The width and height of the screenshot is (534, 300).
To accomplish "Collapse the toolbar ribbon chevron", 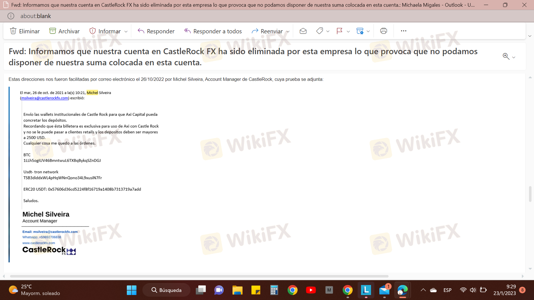I will pyautogui.click(x=530, y=36).
